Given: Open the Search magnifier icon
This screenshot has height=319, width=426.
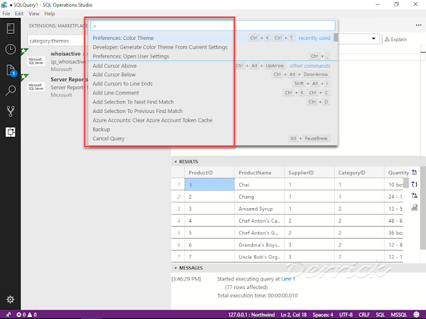Looking at the screenshot, I should coord(11,90).
